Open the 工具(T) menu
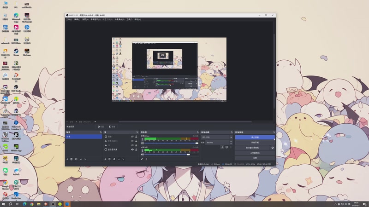Viewport: 369px width, 207px height. [x=129, y=19]
